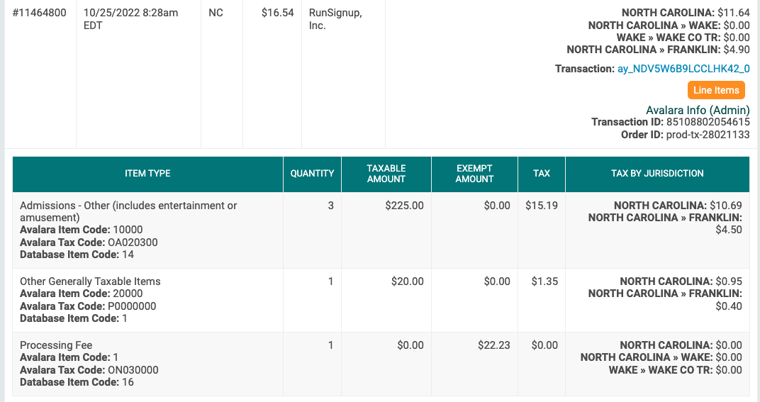760x402 pixels.
Task: Select the NC state cell
Action: coord(216,13)
